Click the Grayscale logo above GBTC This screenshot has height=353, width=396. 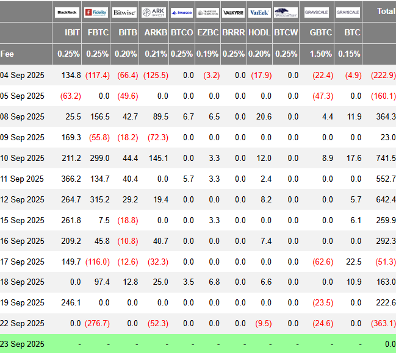[317, 12]
